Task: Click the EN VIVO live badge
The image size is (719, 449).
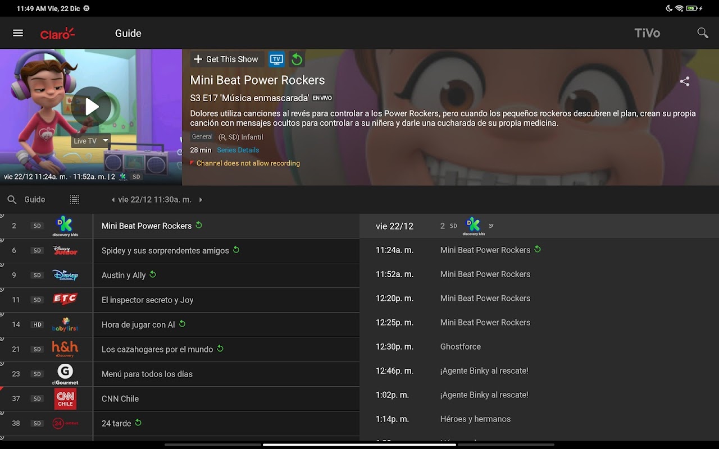Action: point(322,98)
